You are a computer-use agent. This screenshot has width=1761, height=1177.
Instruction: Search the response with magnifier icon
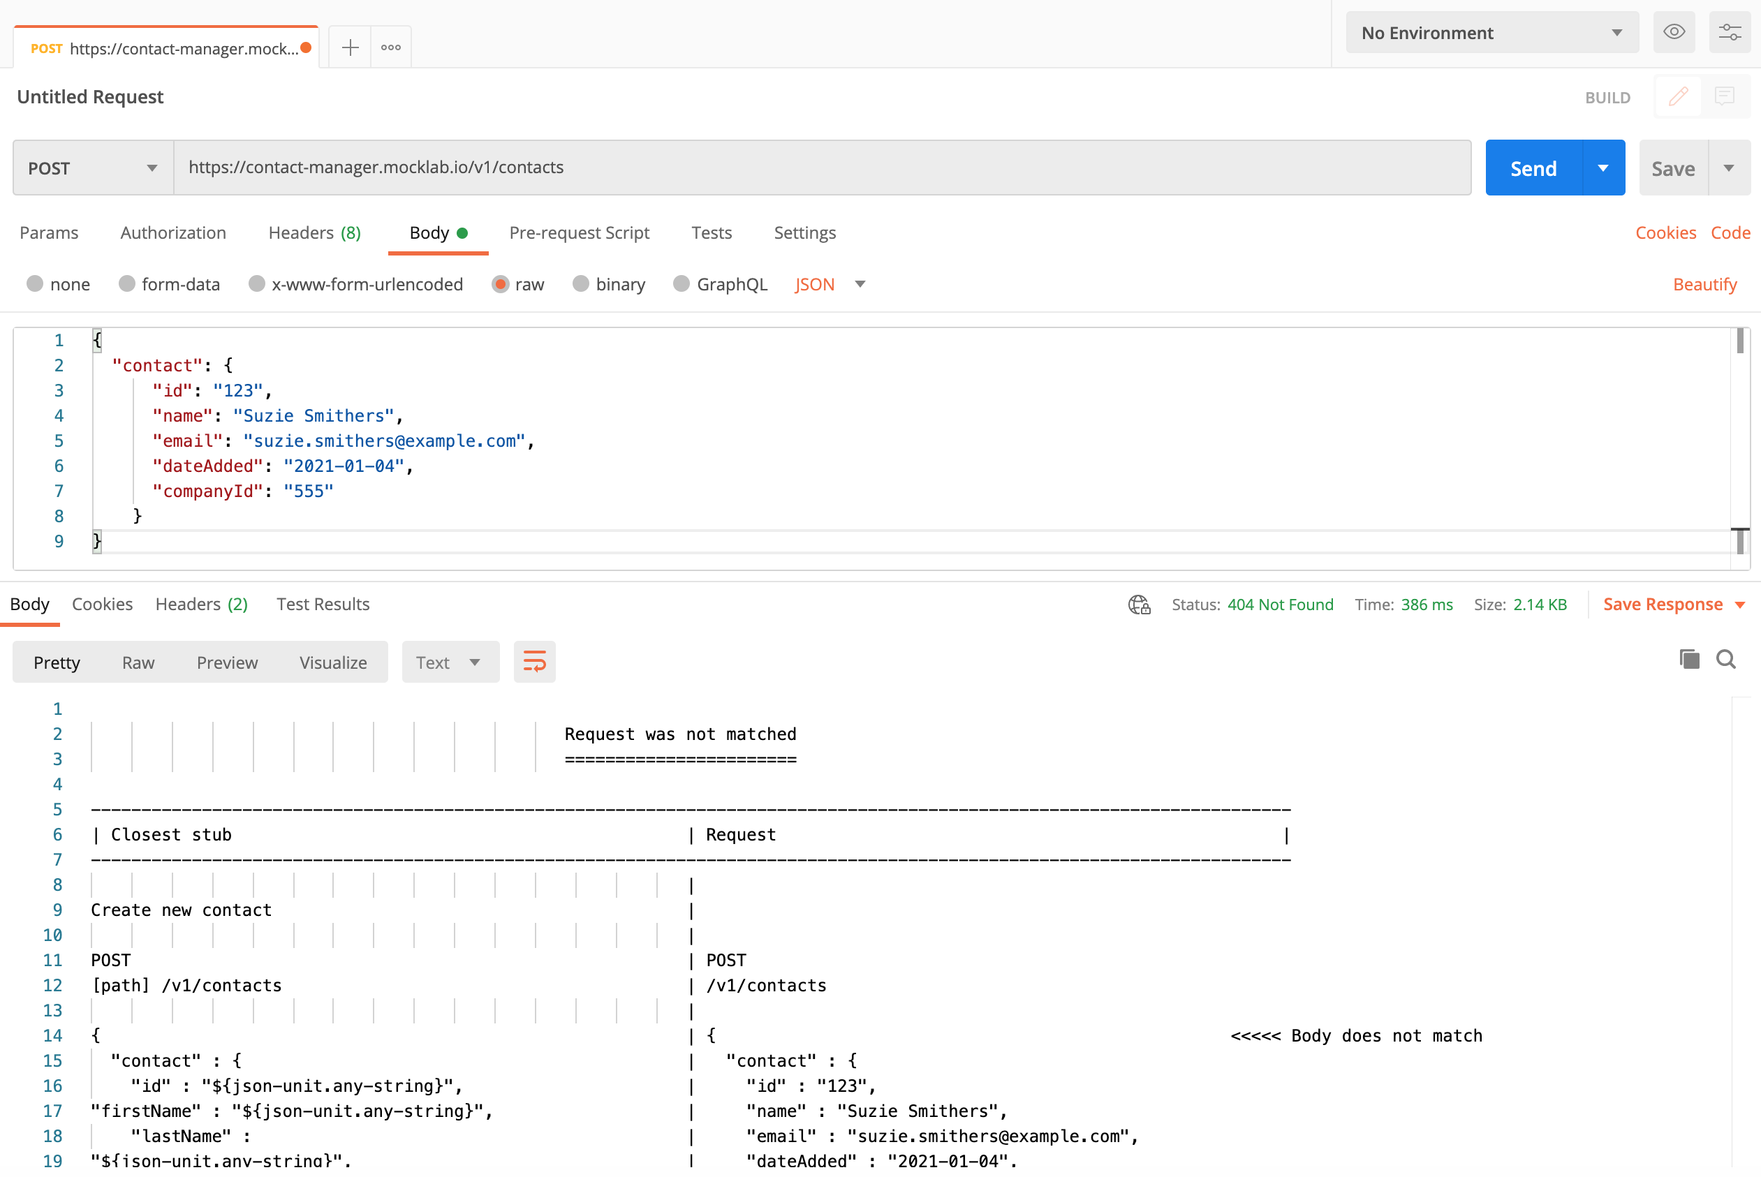click(1725, 660)
